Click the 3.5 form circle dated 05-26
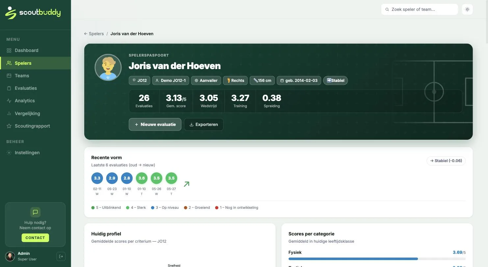This screenshot has width=488, height=267. pyautogui.click(x=157, y=178)
